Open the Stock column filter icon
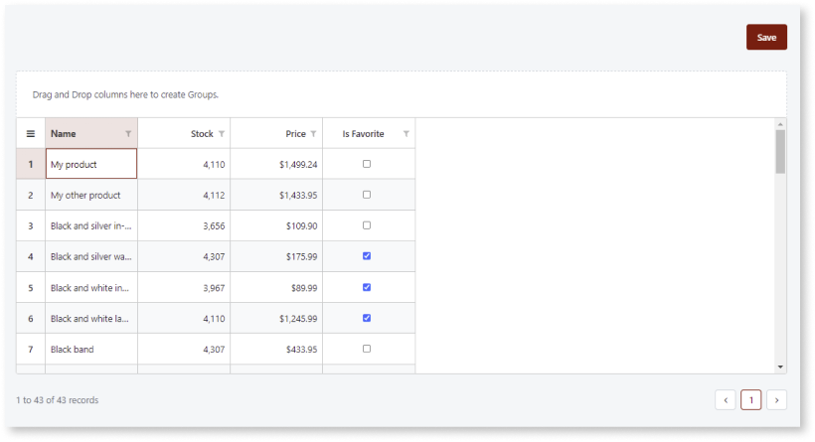The height and width of the screenshot is (442, 815). pos(222,133)
